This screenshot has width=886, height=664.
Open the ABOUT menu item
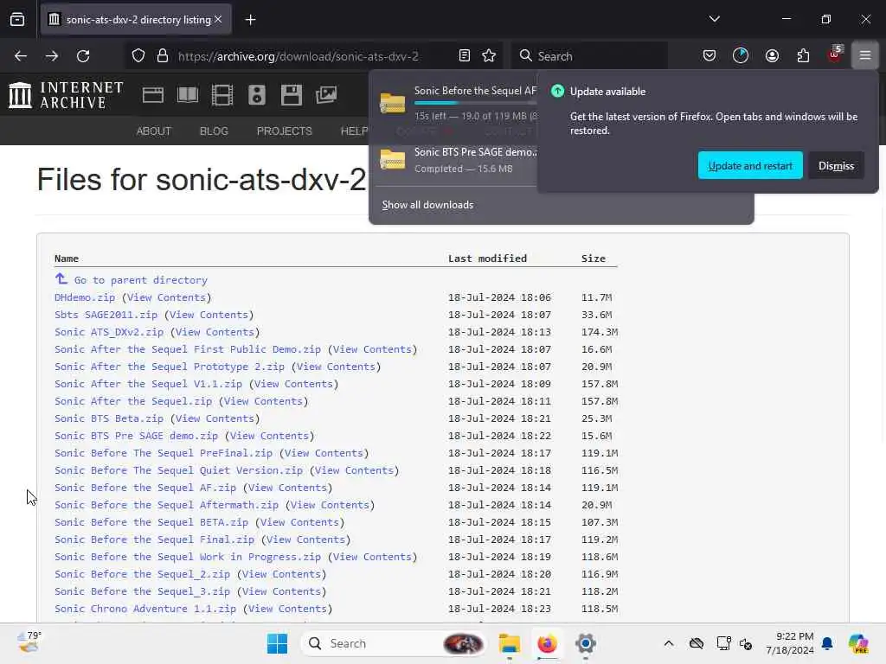click(x=154, y=131)
